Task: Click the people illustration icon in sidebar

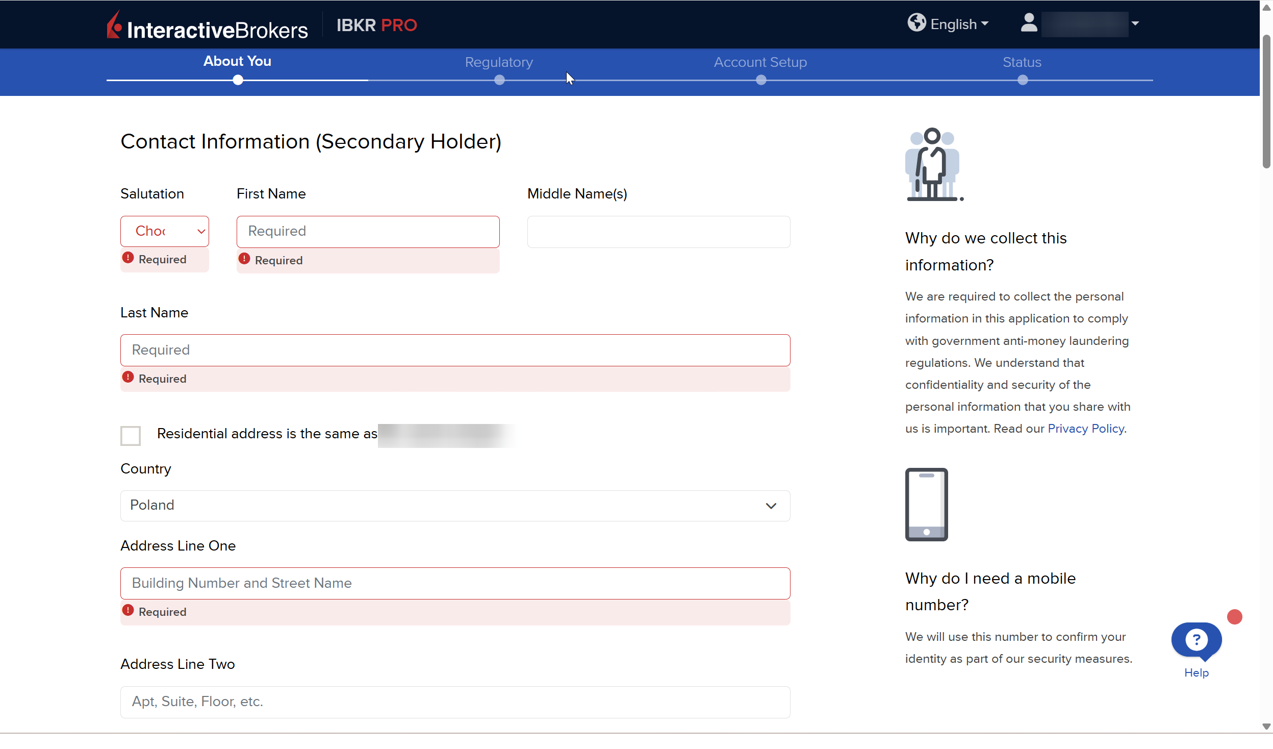Action: pos(933,164)
